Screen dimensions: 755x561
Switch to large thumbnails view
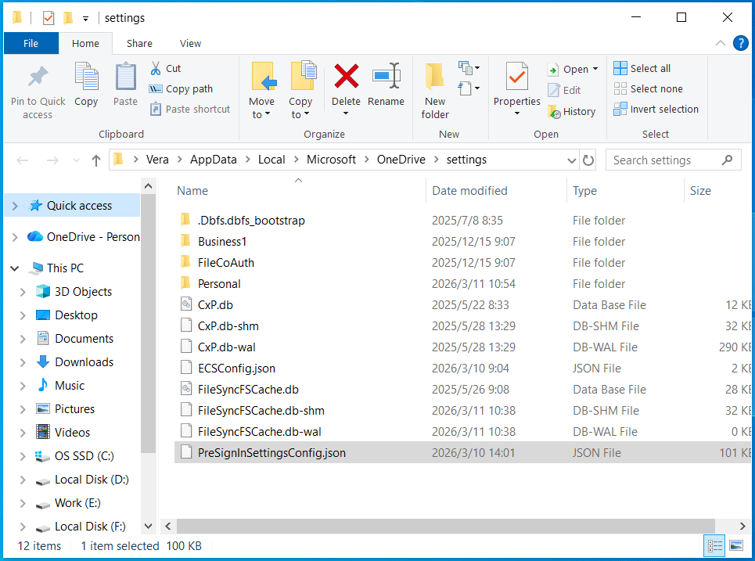(x=736, y=545)
